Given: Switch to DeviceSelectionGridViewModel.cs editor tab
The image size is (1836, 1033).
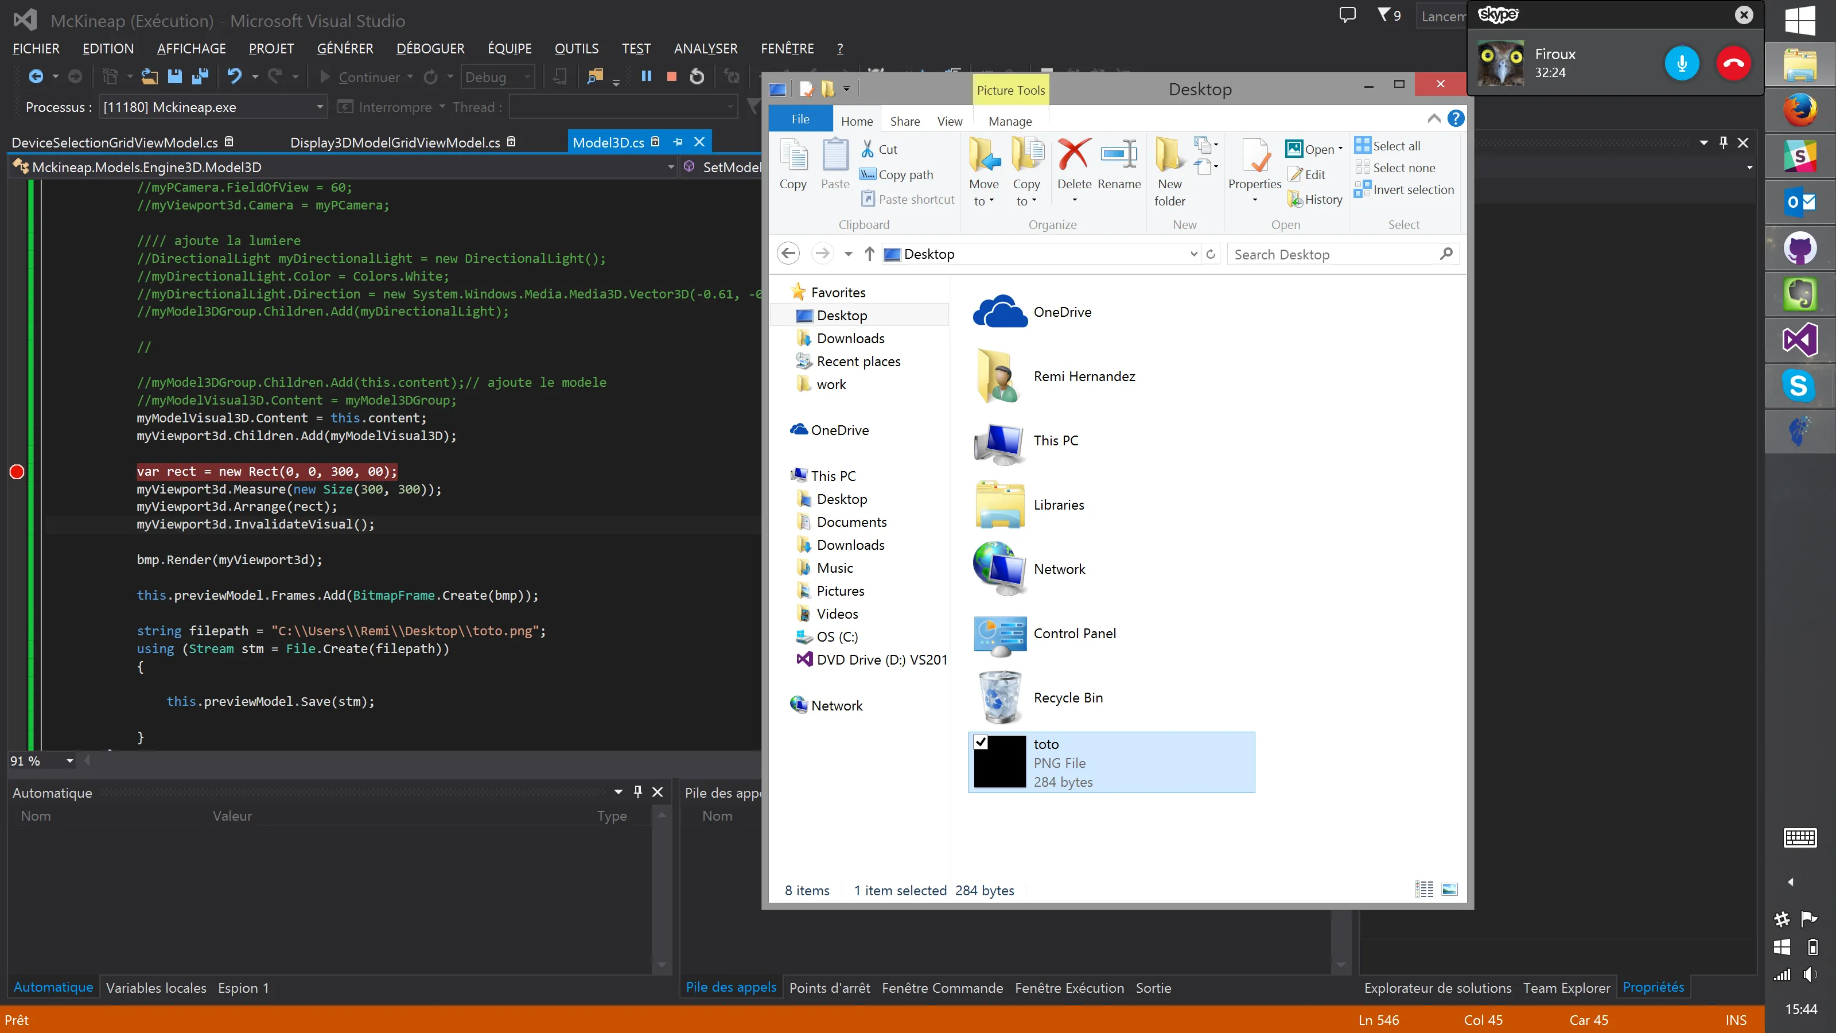Looking at the screenshot, I should click(x=115, y=142).
